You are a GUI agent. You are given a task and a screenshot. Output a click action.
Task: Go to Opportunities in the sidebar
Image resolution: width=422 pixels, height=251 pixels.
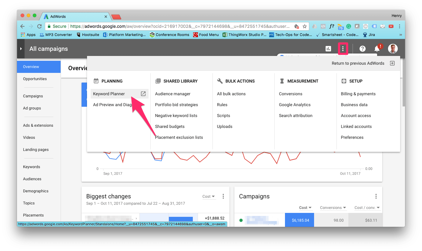point(35,79)
